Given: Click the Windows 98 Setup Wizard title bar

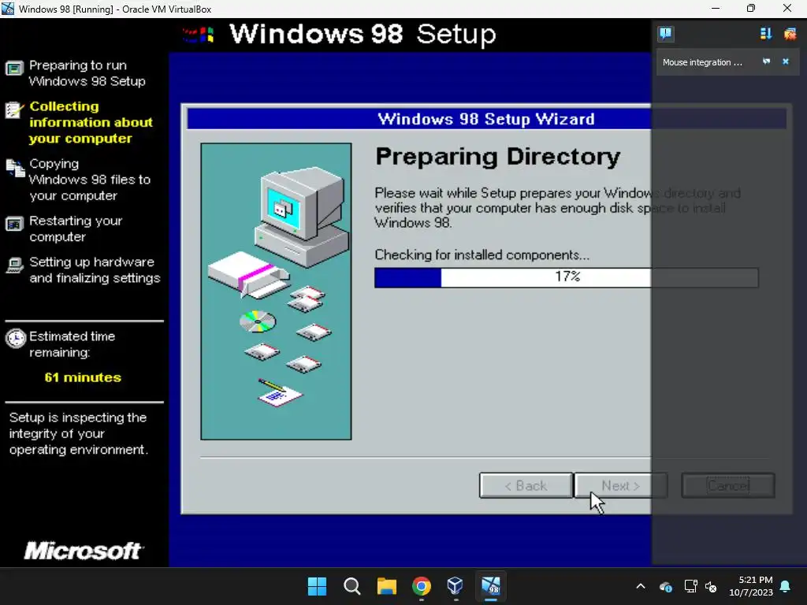Looking at the screenshot, I should click(485, 119).
